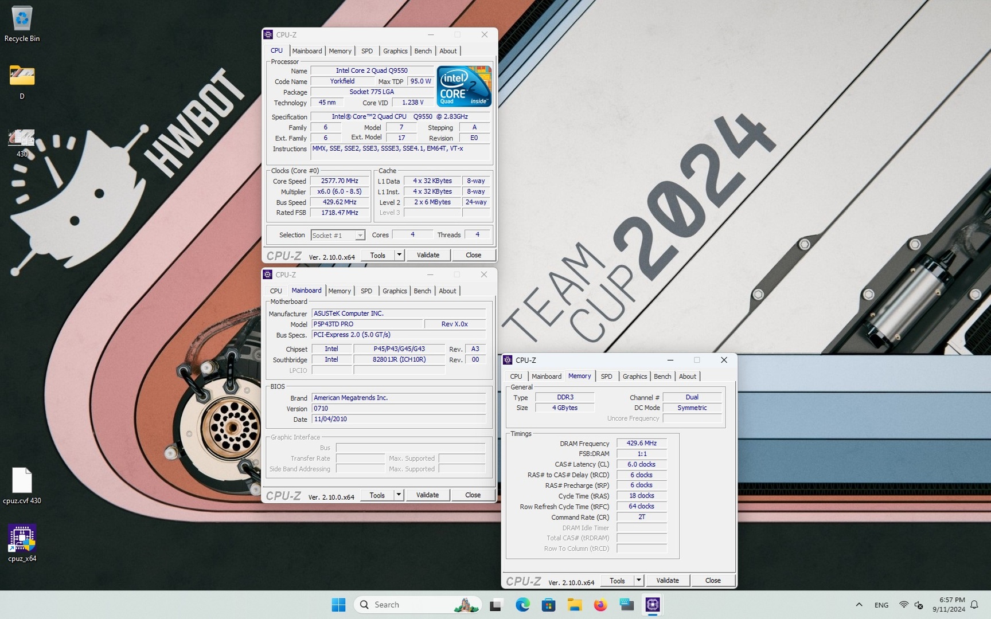This screenshot has height=619, width=991.
Task: Open the Graphics tab in the CPU window
Action: click(395, 51)
